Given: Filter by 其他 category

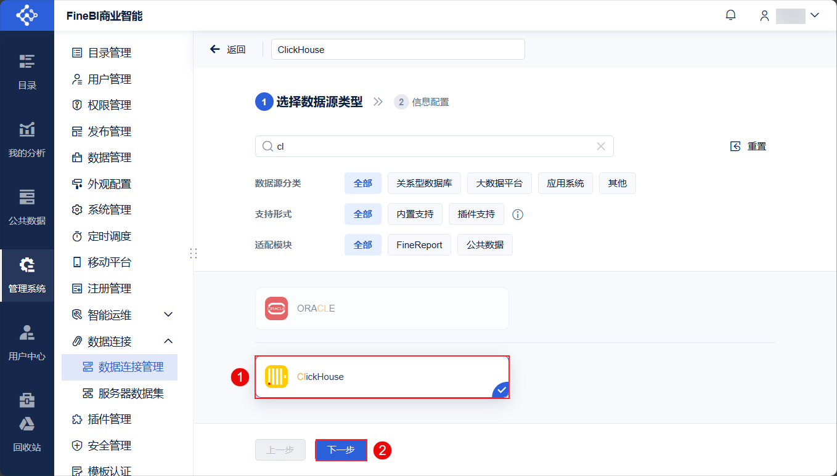Looking at the screenshot, I should (x=618, y=183).
